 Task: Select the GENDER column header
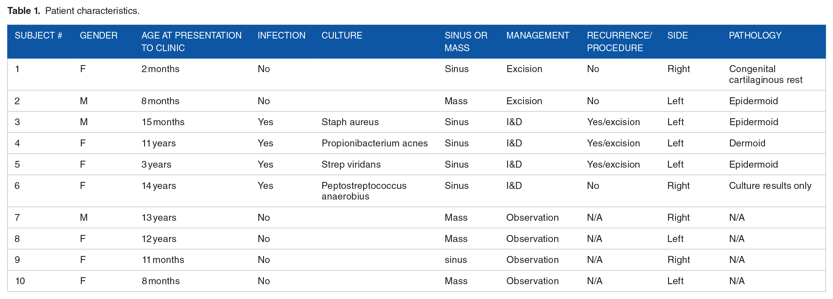(x=99, y=35)
